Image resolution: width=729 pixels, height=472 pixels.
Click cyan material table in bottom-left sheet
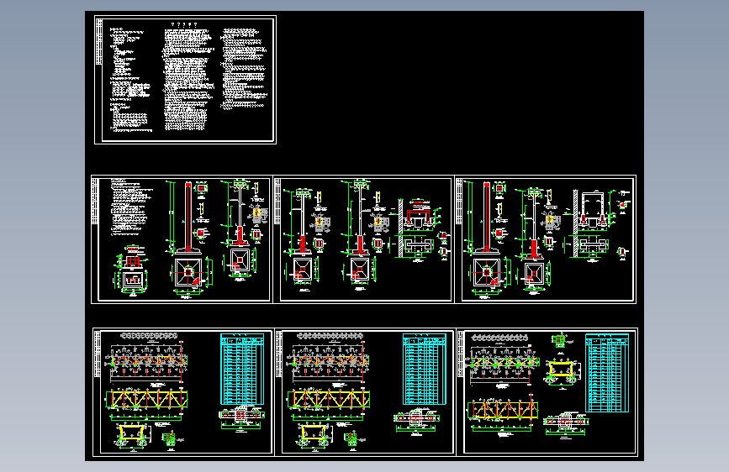click(x=242, y=369)
